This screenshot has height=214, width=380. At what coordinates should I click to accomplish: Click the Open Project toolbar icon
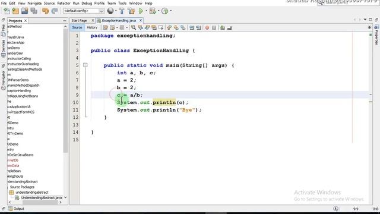[24, 11]
